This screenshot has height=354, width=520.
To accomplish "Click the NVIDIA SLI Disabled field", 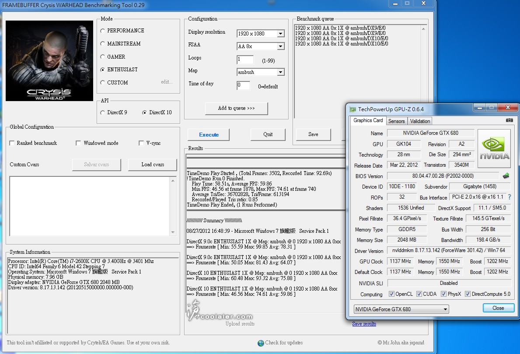I will 449,283.
